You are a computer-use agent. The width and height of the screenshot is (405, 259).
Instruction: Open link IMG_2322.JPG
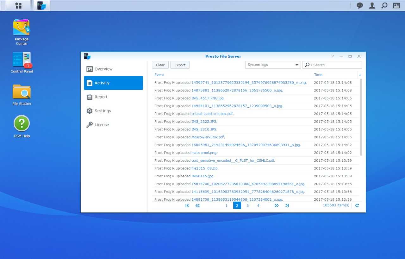coord(204,122)
